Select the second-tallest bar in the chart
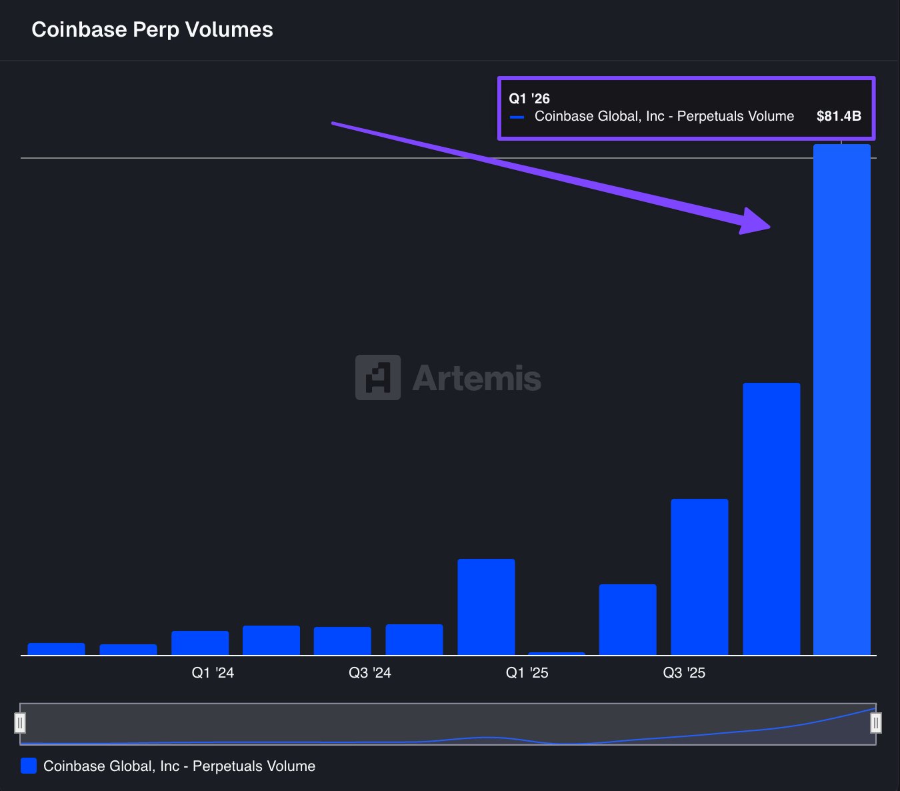 click(771, 519)
